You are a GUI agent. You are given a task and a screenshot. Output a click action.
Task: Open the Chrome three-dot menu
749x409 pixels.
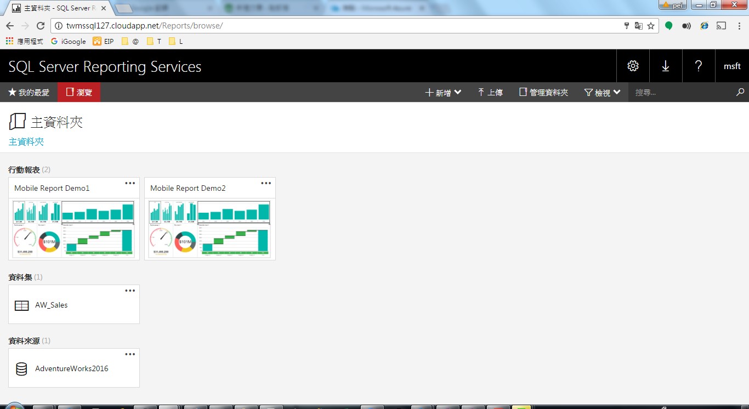click(739, 26)
